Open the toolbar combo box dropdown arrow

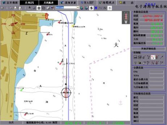click(78, 7)
